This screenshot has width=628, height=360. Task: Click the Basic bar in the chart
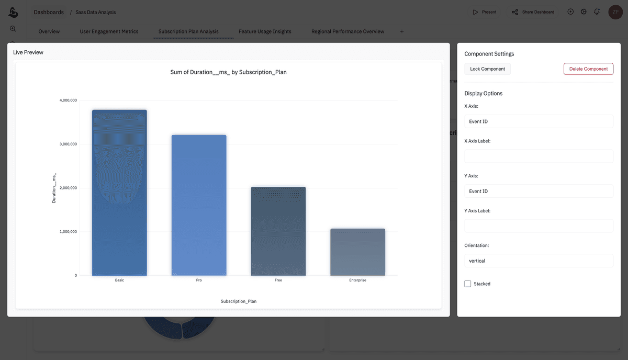click(x=119, y=193)
